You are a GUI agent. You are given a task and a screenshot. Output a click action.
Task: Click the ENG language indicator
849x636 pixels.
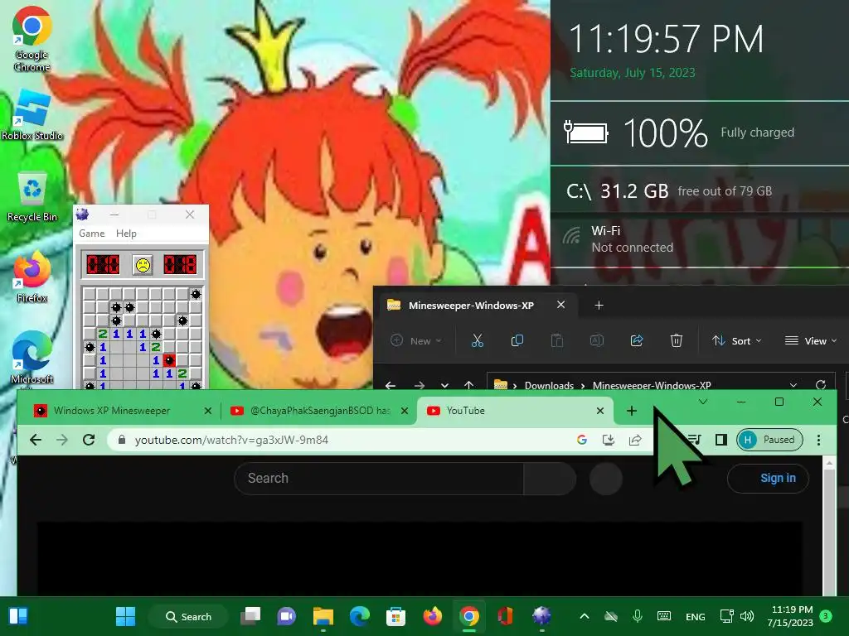point(696,616)
